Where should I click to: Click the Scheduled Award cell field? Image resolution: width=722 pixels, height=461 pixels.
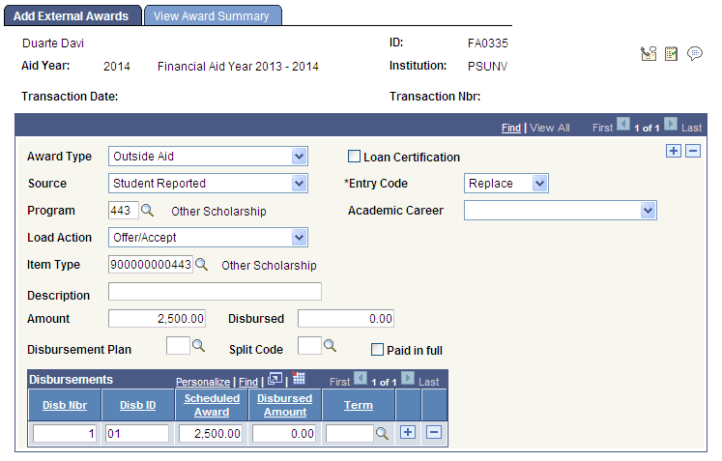point(211,433)
